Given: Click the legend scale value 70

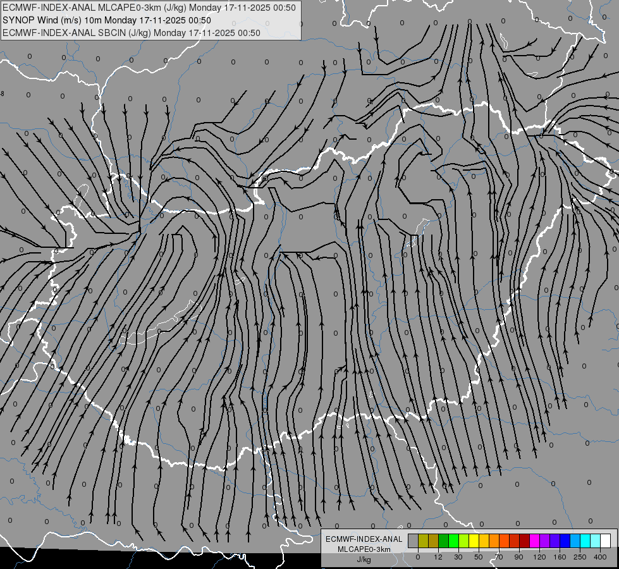Looking at the screenshot, I should tap(499, 557).
